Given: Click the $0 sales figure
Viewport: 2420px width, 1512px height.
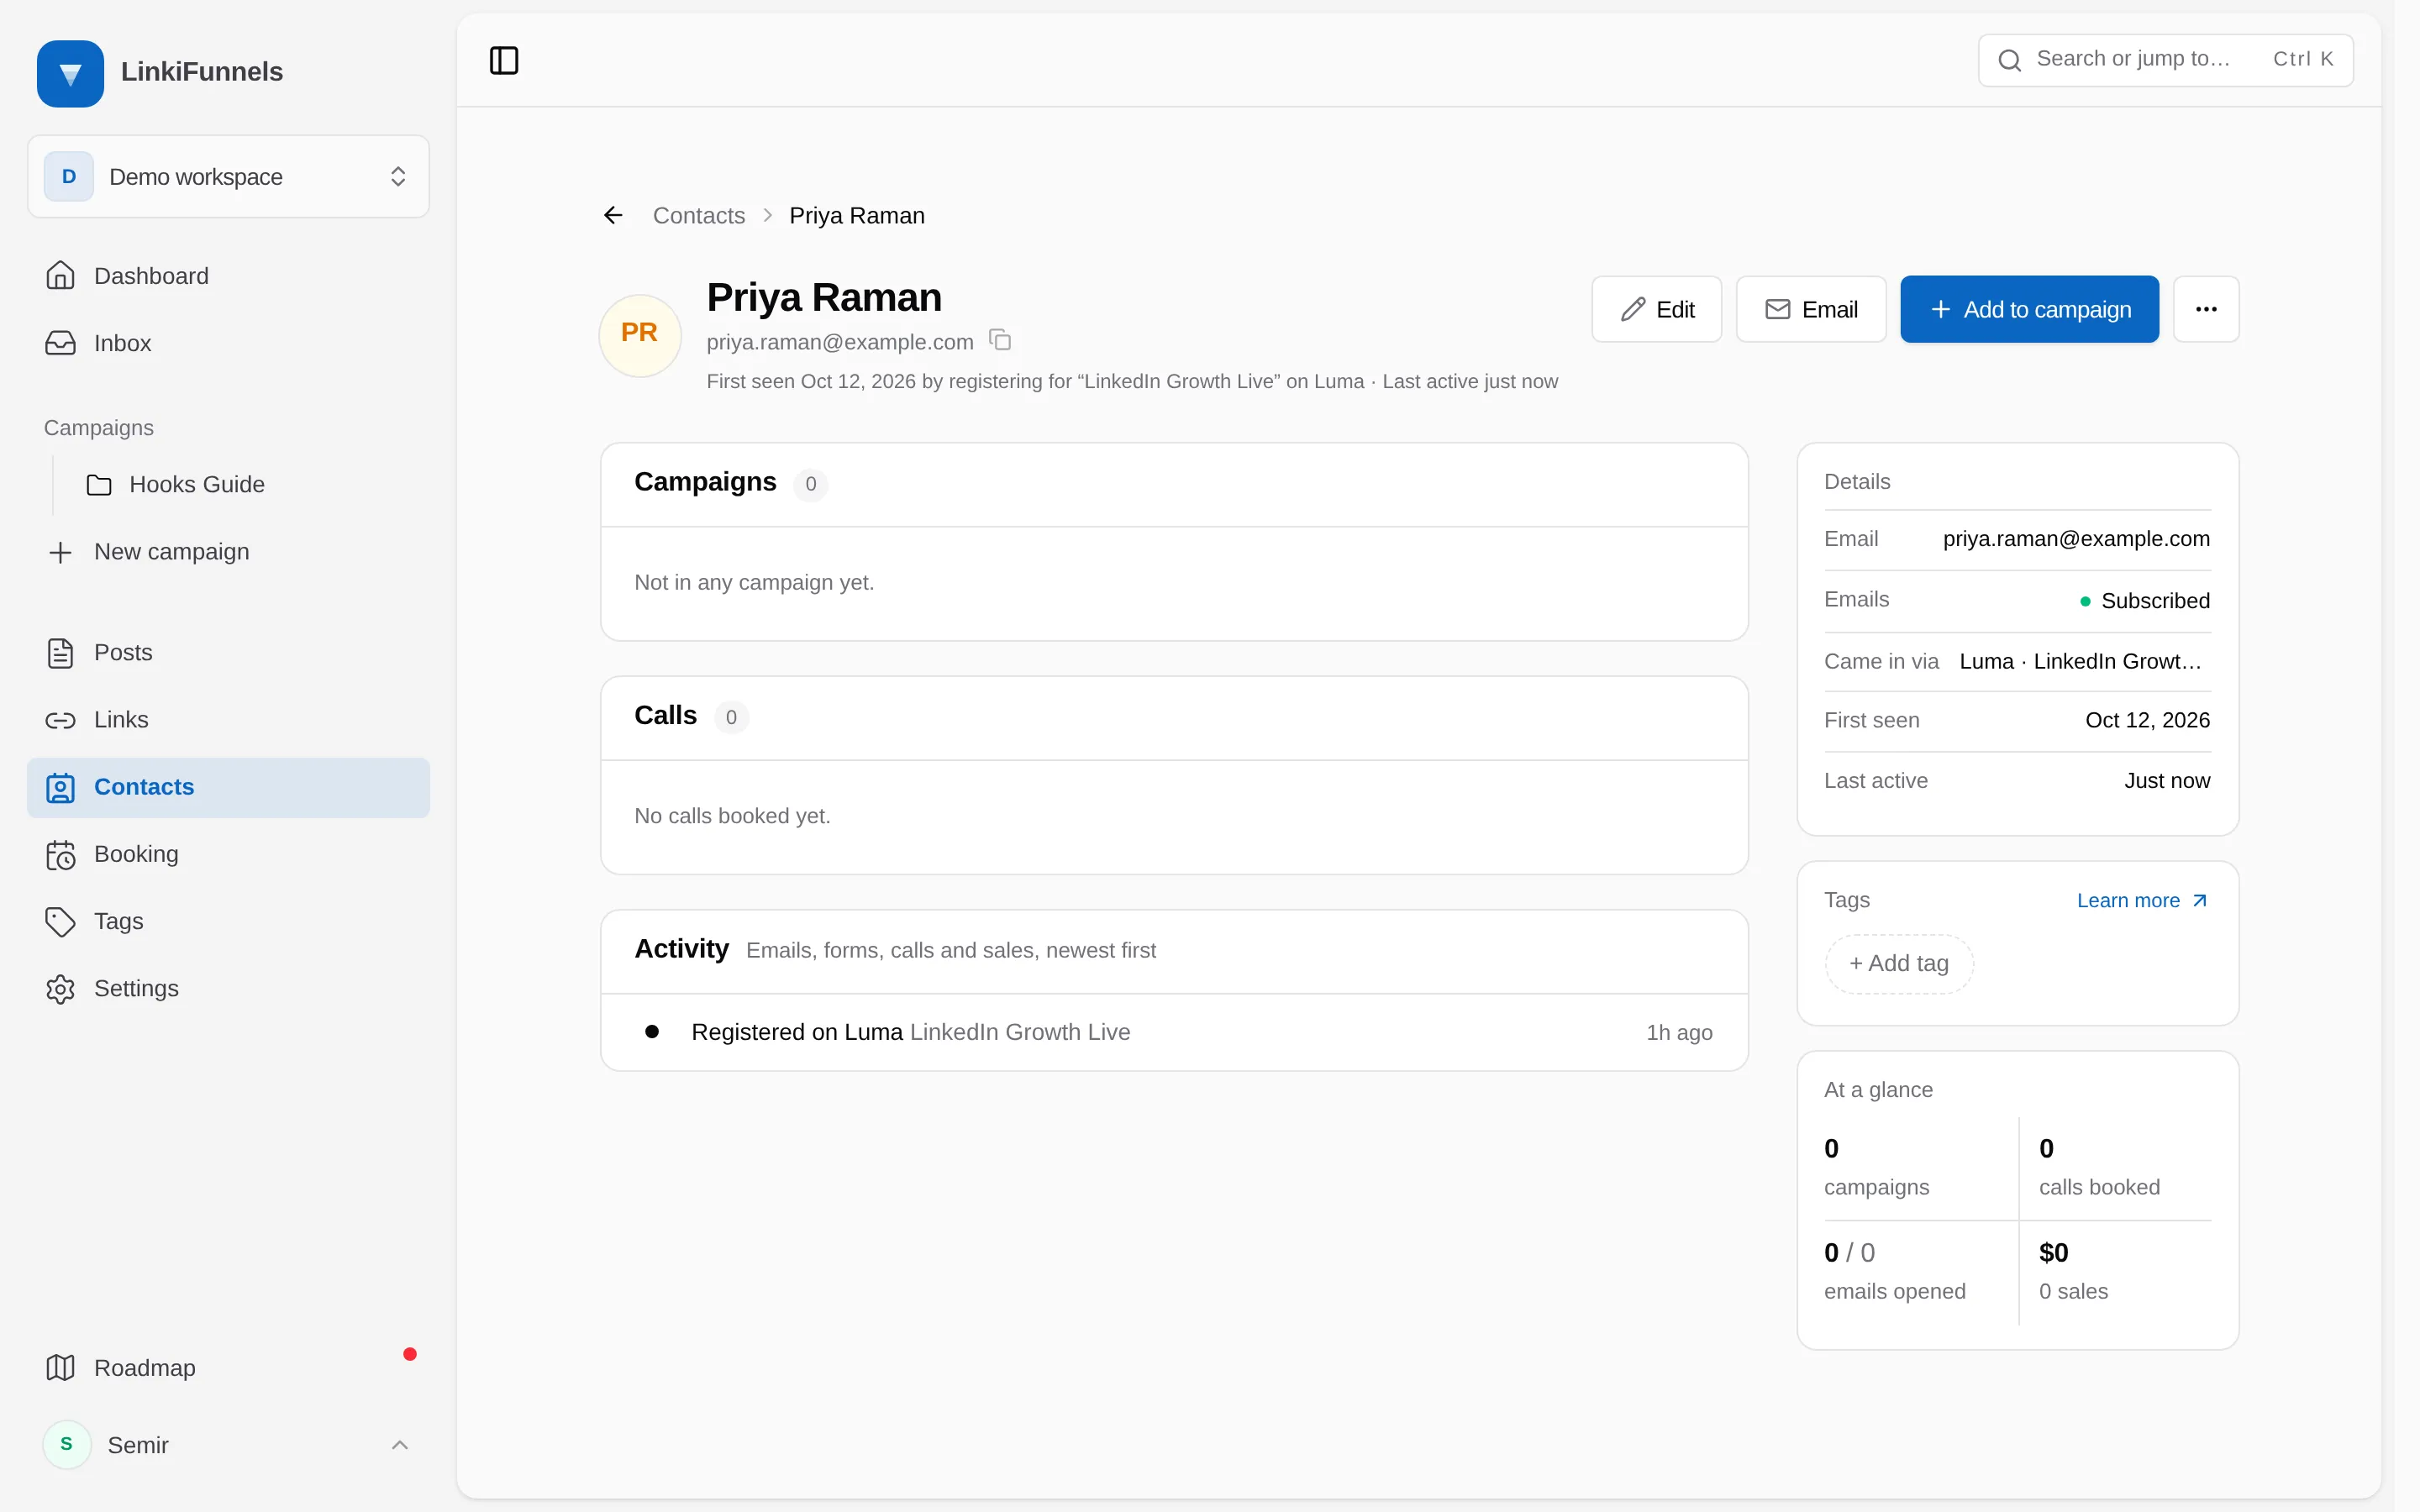Looking at the screenshot, I should click(x=2053, y=1252).
